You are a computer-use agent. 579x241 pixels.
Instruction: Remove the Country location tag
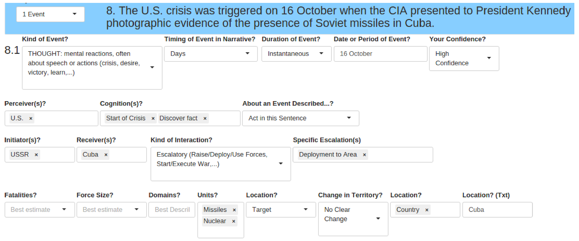click(427, 210)
